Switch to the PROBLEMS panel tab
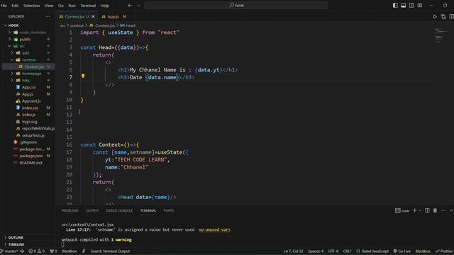454x255 pixels. tap(70, 211)
